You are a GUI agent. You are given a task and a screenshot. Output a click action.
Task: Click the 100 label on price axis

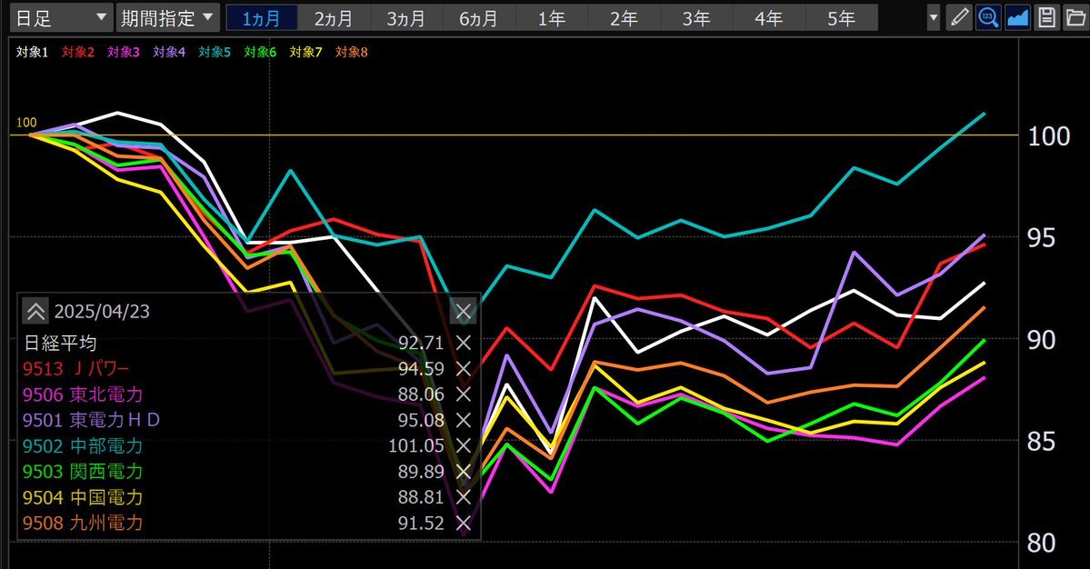[x=1049, y=136]
